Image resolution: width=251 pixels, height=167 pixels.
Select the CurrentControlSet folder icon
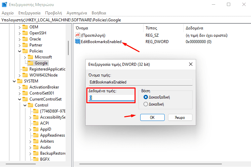(x=25, y=99)
